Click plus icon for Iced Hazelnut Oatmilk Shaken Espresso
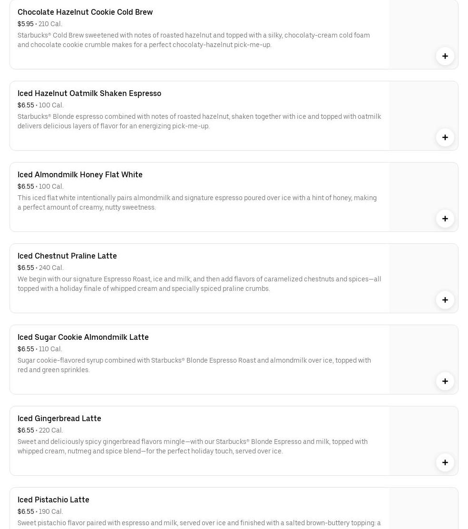This screenshot has width=468, height=529. pos(445,137)
